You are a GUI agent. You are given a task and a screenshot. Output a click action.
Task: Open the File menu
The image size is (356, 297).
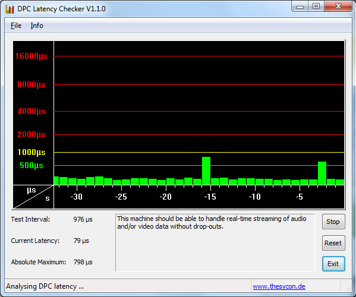pyautogui.click(x=16, y=26)
